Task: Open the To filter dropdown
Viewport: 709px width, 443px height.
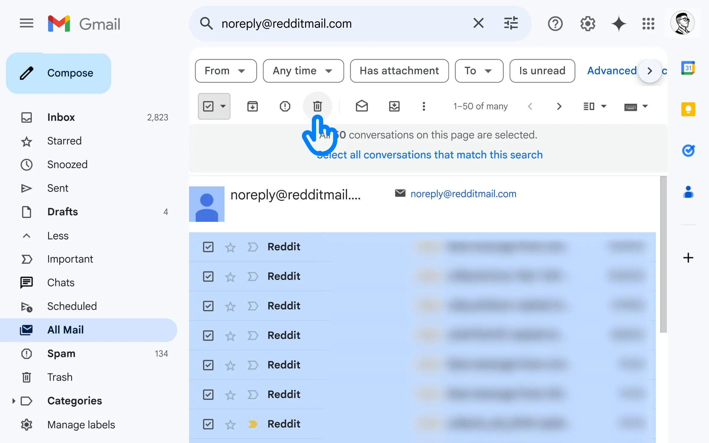Action: [x=479, y=71]
